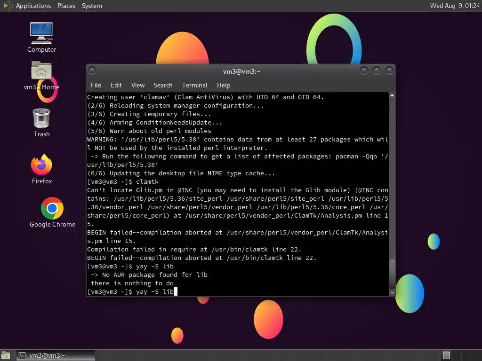
Task: Open the Places menu
Action: click(x=66, y=6)
